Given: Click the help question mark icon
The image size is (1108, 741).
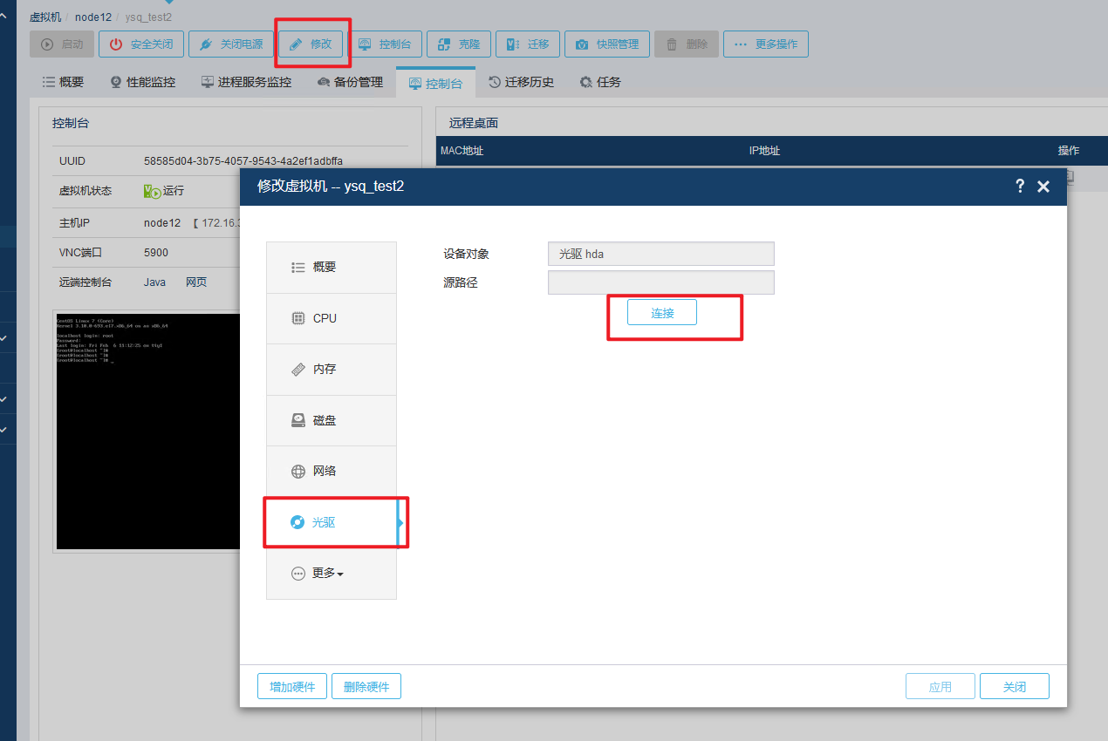Looking at the screenshot, I should coord(1020,187).
